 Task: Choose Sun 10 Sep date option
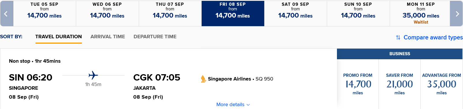358,14
